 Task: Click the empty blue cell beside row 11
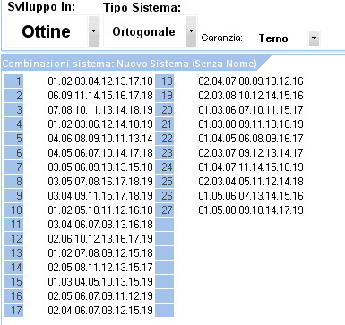click(165, 225)
